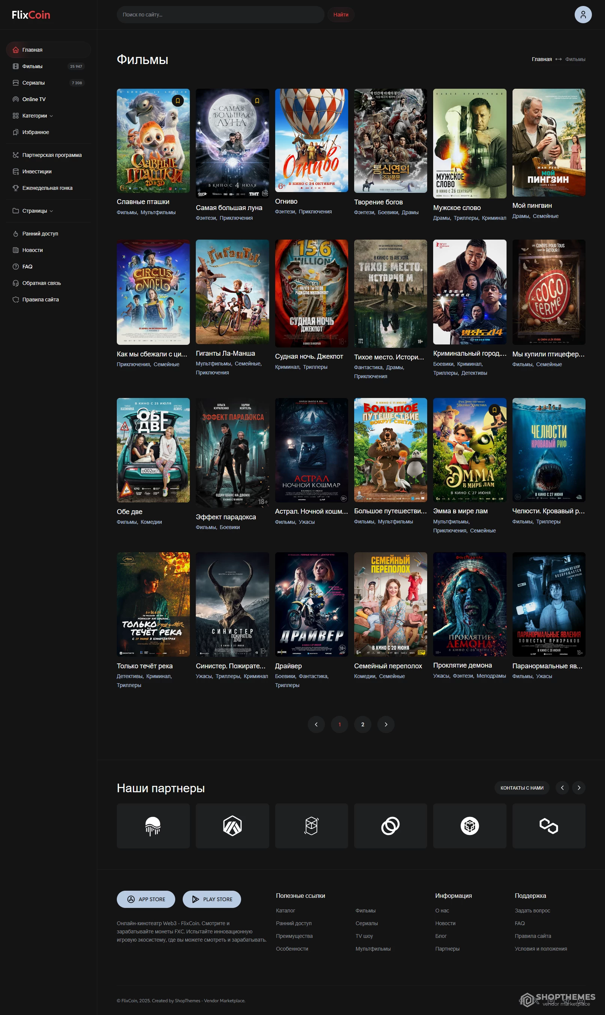The image size is (605, 1015).
Task: Click the site search input field
Action: point(220,15)
